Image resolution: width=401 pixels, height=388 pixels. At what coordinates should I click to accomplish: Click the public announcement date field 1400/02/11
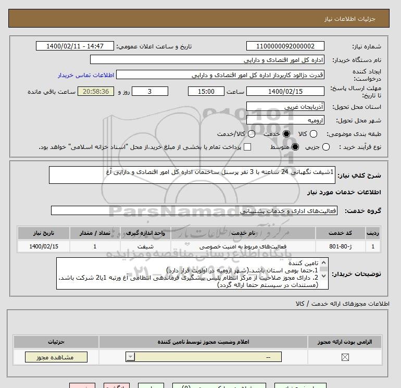coord(74,46)
